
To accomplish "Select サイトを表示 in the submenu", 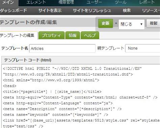I will [x=50, y=10].
